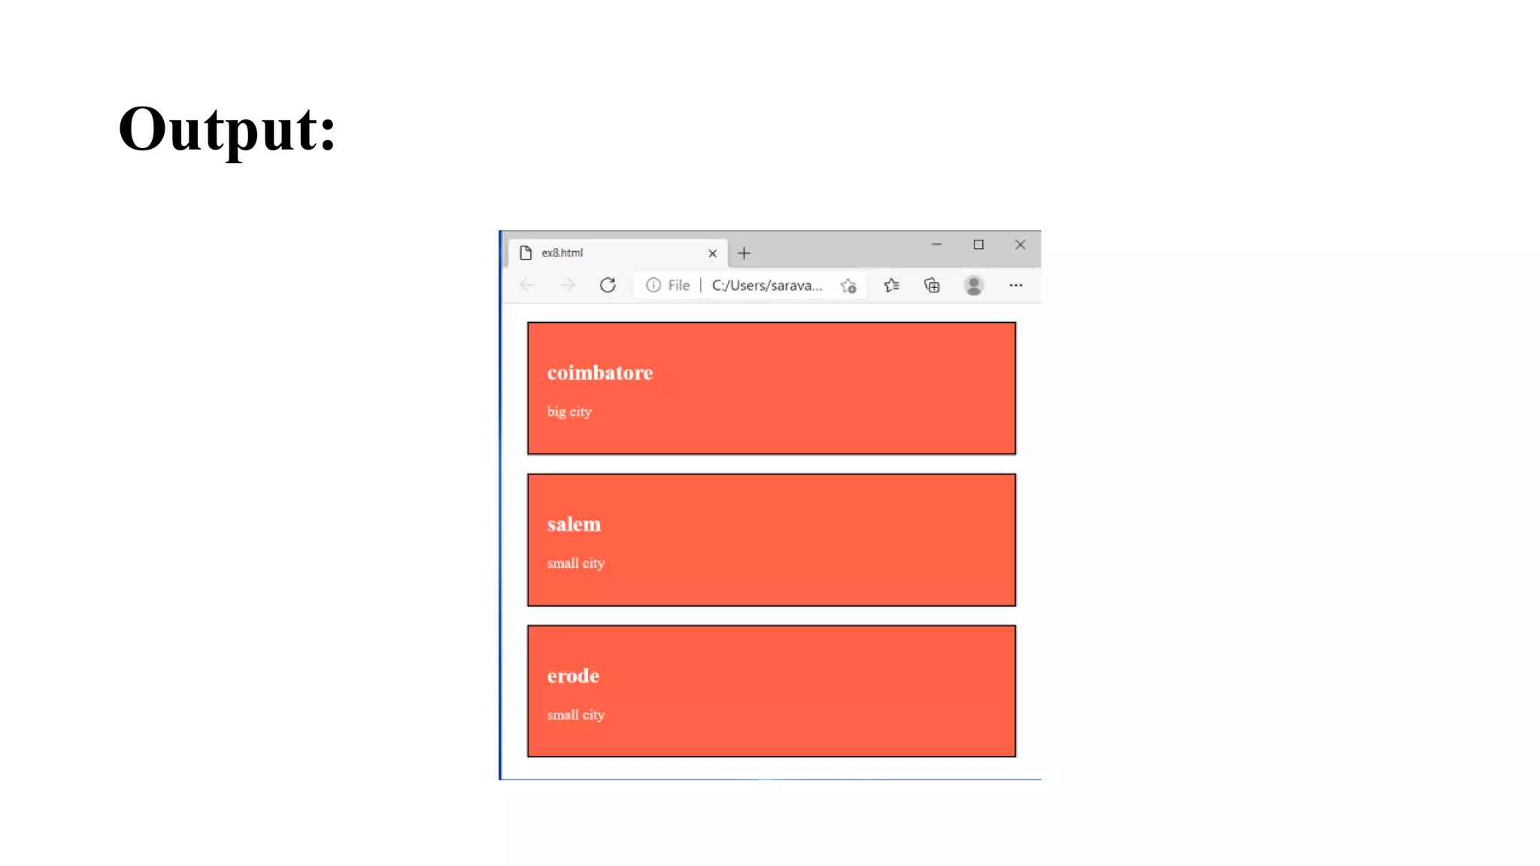1540x866 pixels.
Task: Close the browser window
Action: (1020, 244)
